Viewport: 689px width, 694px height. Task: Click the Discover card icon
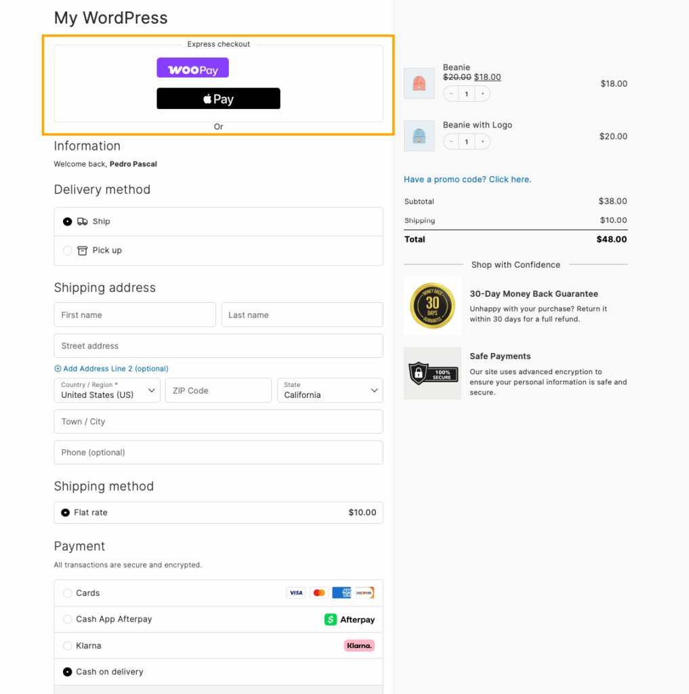[x=364, y=592]
